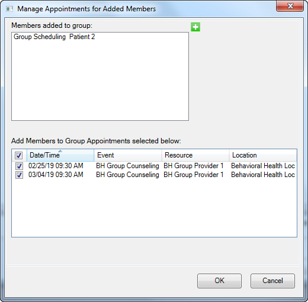The width and height of the screenshot is (308, 302).
Task: Select the 03/04/19 BH Group Counseling event cell
Action: point(127,175)
